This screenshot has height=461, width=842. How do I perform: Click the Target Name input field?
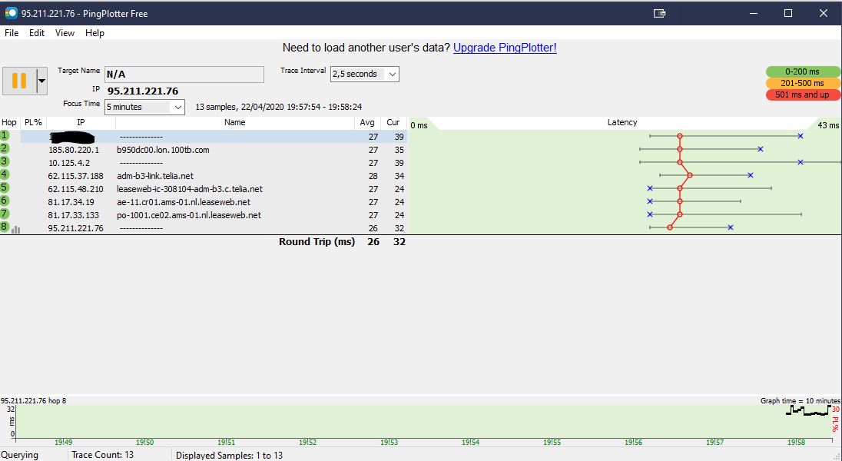point(184,75)
